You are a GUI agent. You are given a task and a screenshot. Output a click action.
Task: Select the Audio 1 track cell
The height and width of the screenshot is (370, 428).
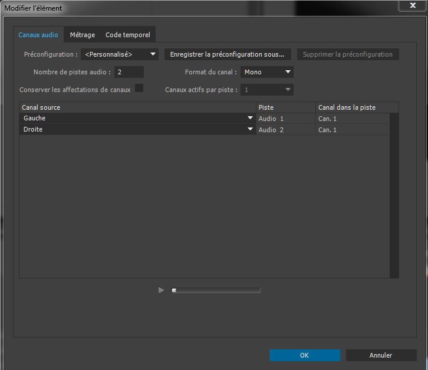coord(285,119)
